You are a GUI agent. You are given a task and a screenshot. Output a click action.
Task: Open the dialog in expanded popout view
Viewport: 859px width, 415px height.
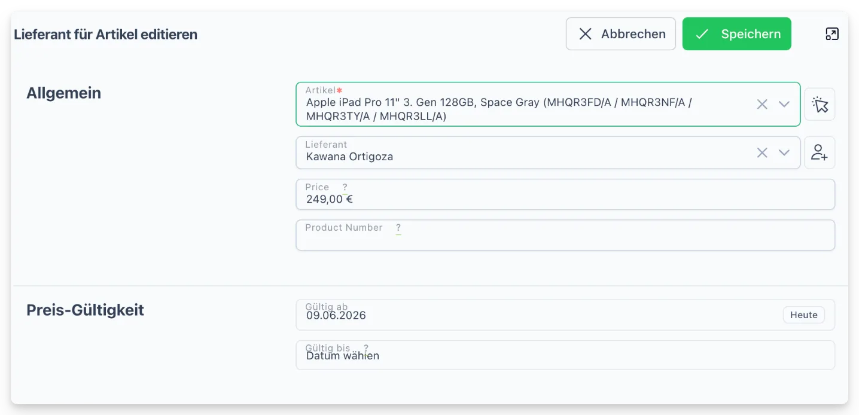point(831,34)
